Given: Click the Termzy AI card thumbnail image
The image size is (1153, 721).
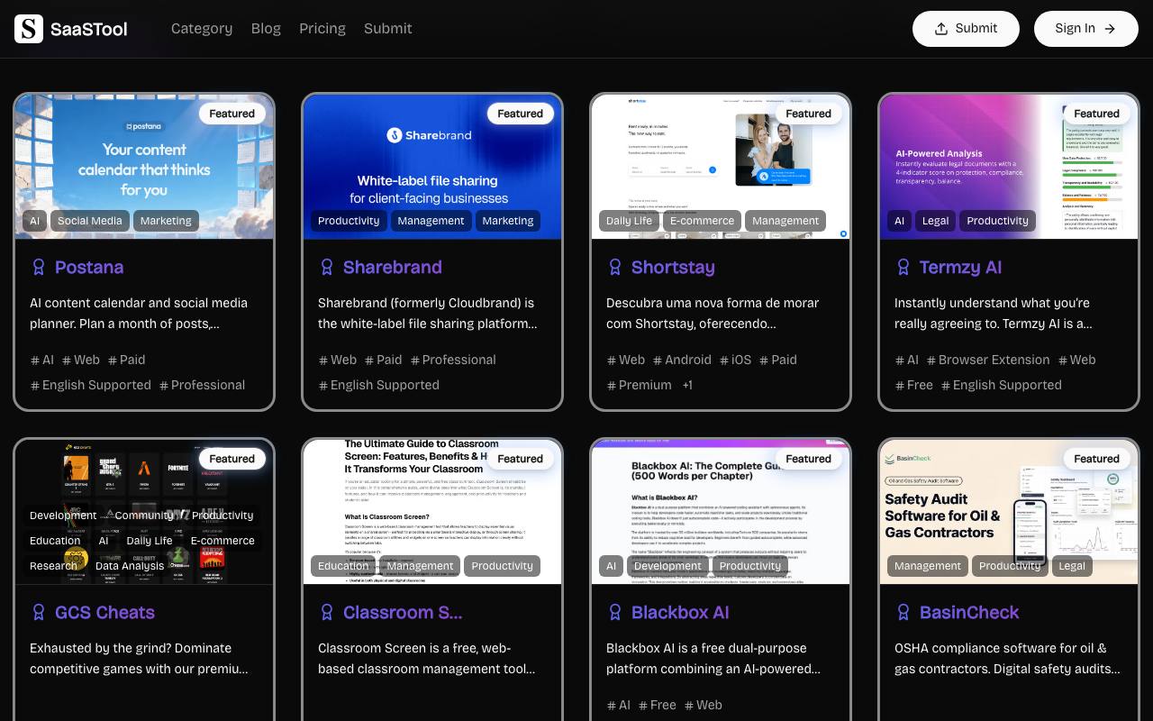Looking at the screenshot, I should 1009,167.
